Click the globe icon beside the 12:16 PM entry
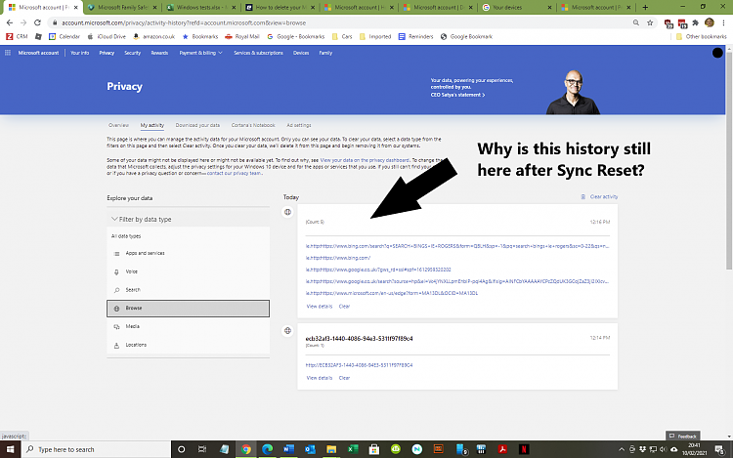Image resolution: width=733 pixels, height=458 pixels. pos(287,212)
